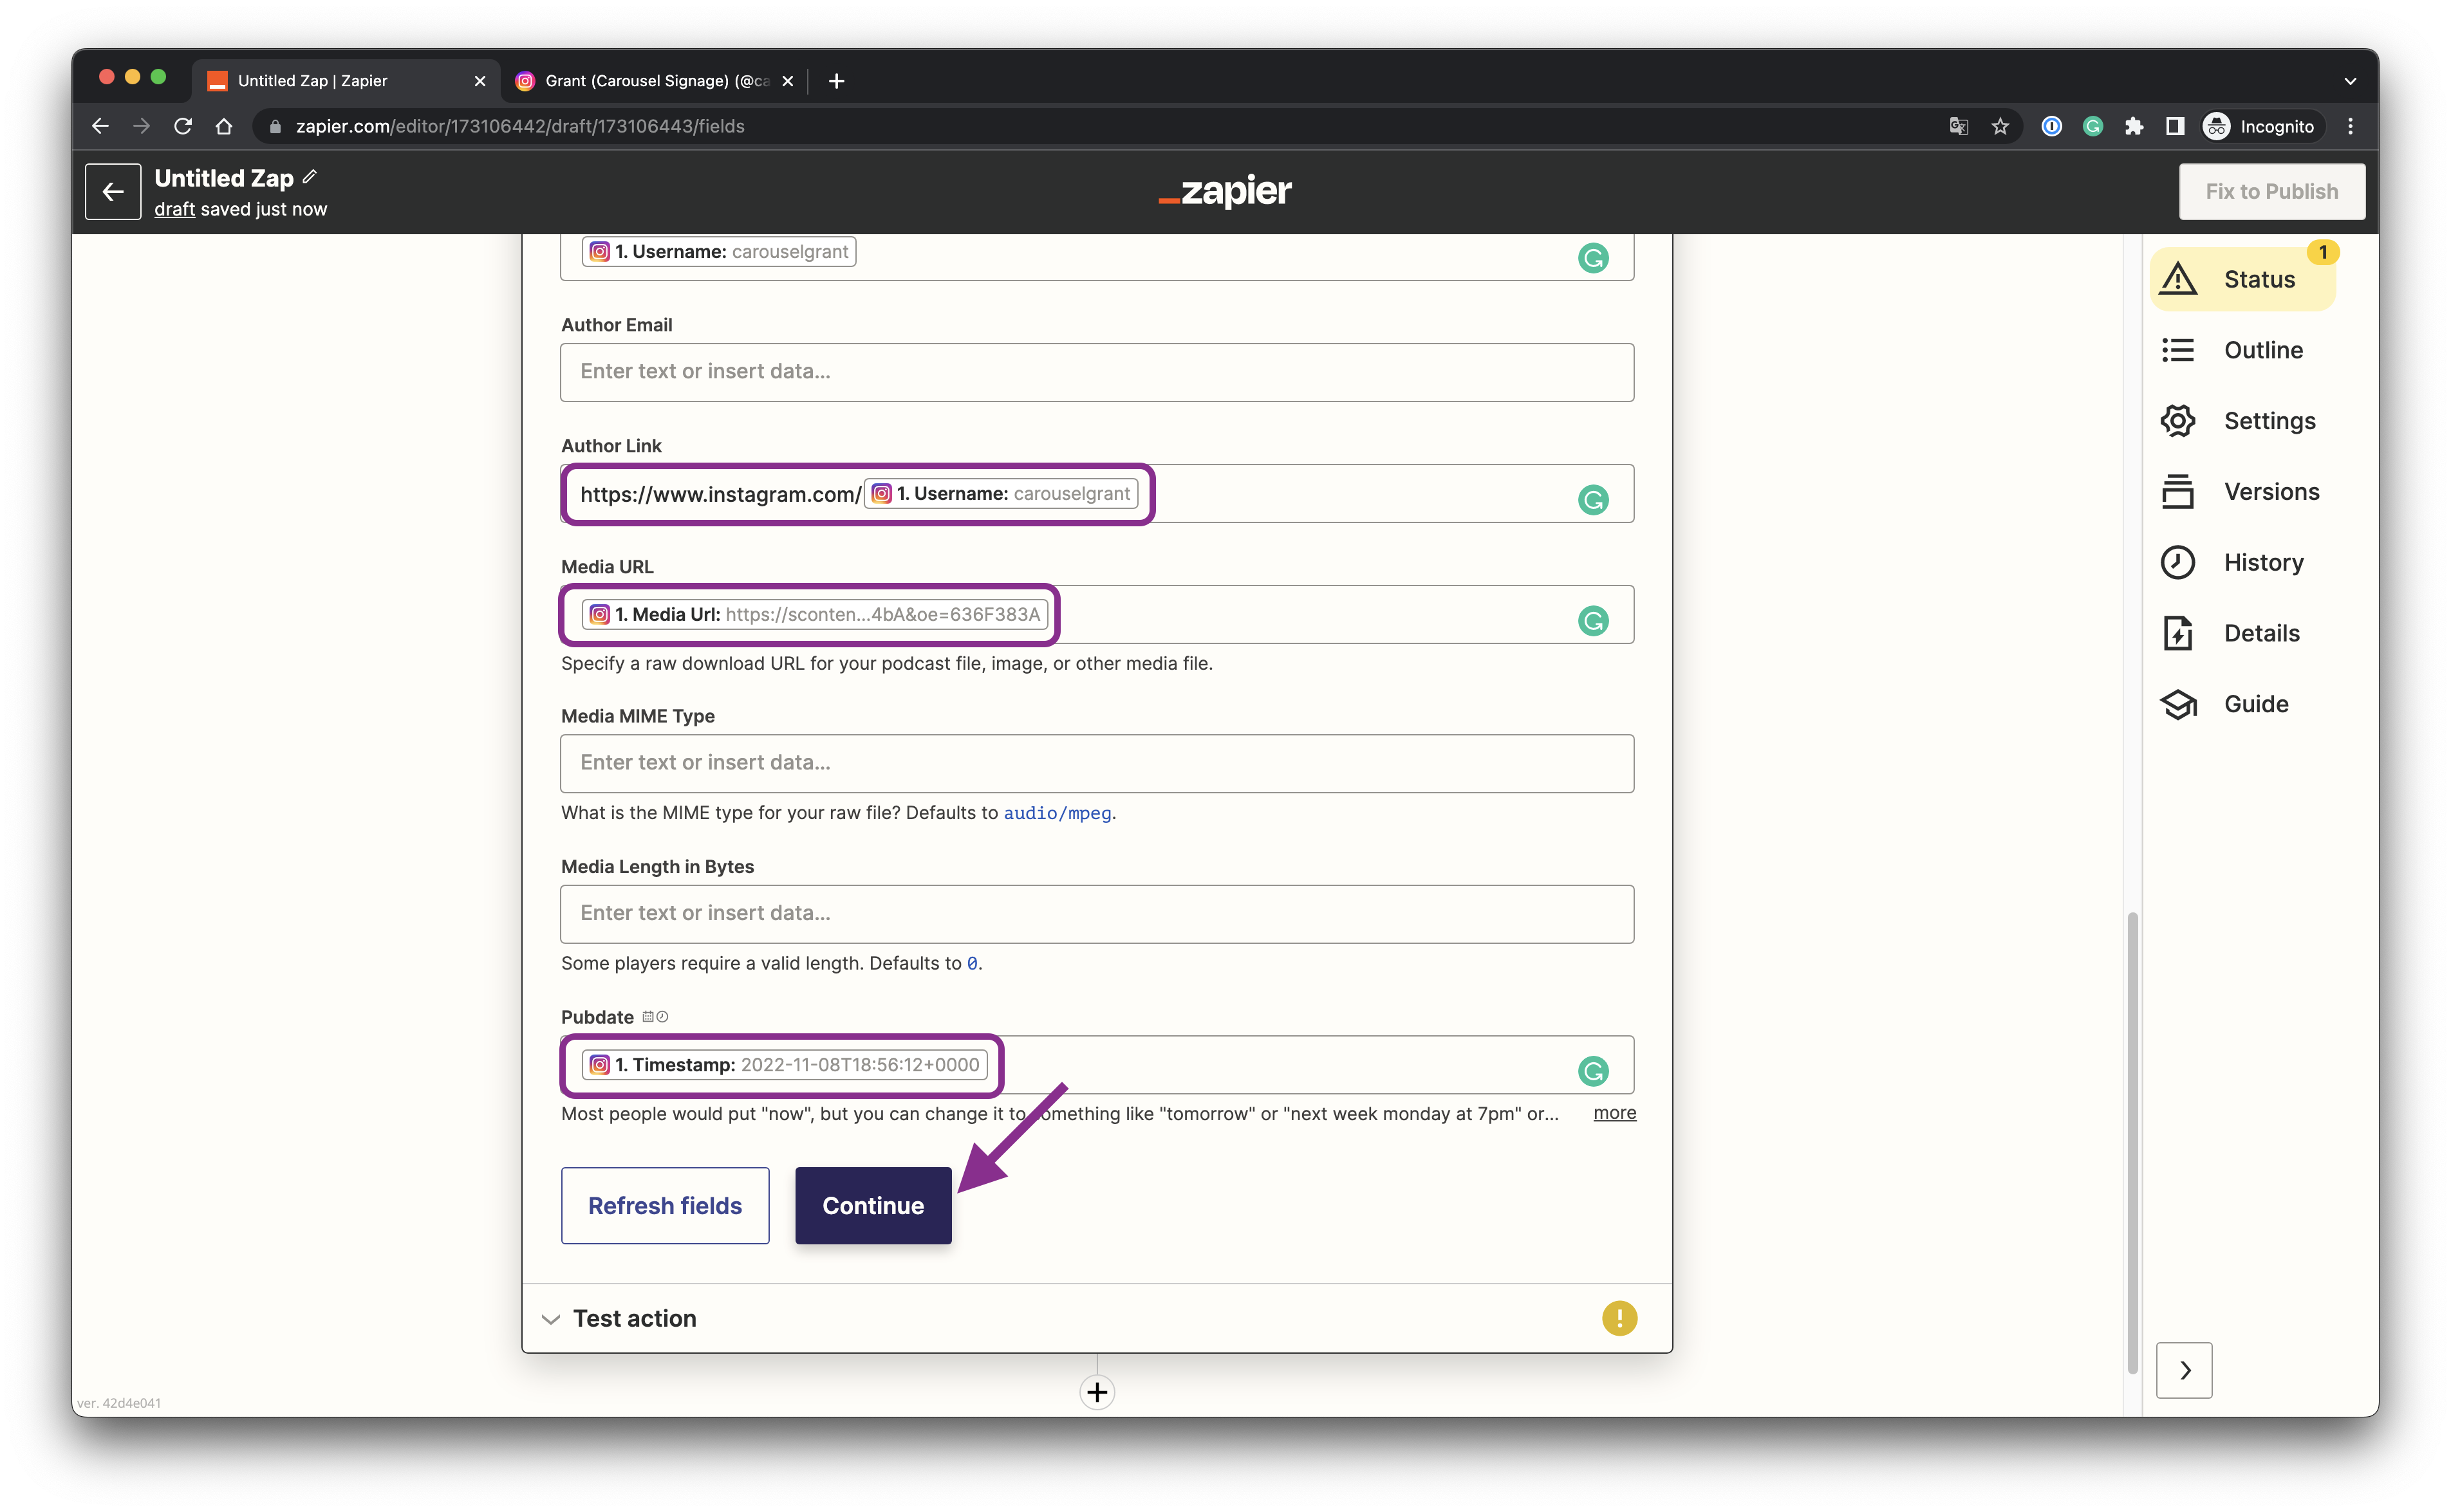Click the draft link under the zap title
The height and width of the screenshot is (1512, 2451).
point(174,209)
